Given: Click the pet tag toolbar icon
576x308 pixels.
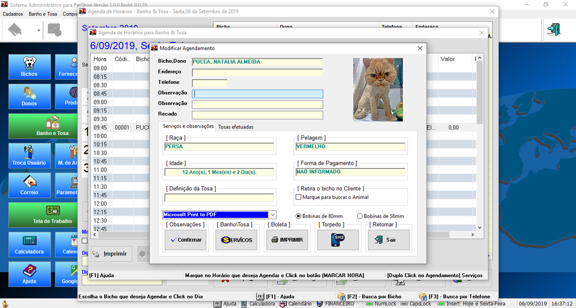Looking at the screenshot, I should [x=15, y=30].
